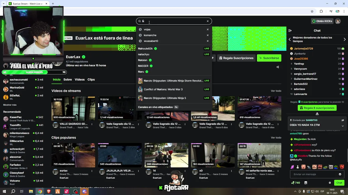Open Natalan channel suggestion
Image resolution: width=348 pixels, height=195 pixels.
click(x=174, y=60)
